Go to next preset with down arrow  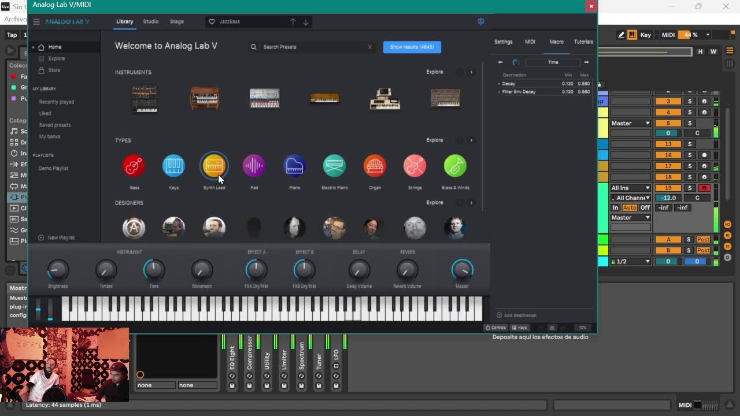tap(306, 22)
